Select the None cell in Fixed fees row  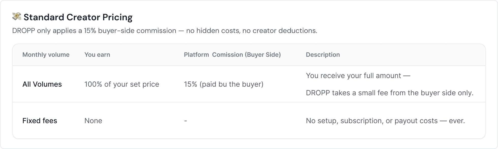(x=93, y=121)
